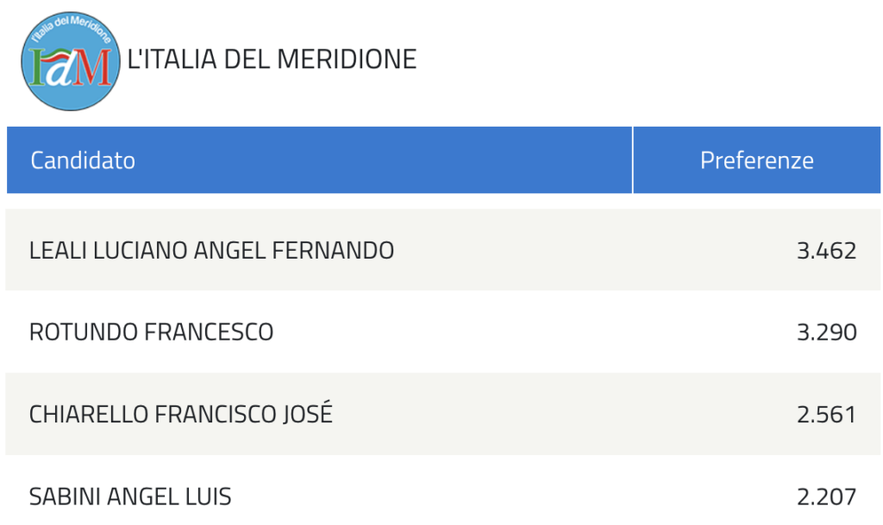Click the 3.290 preference value
The width and height of the screenshot is (883, 525).
(827, 332)
